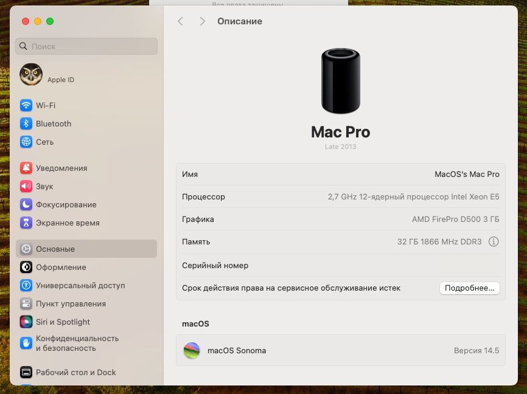Go back with the left chevron
Image resolution: width=527 pixels, height=394 pixels.
tap(181, 21)
